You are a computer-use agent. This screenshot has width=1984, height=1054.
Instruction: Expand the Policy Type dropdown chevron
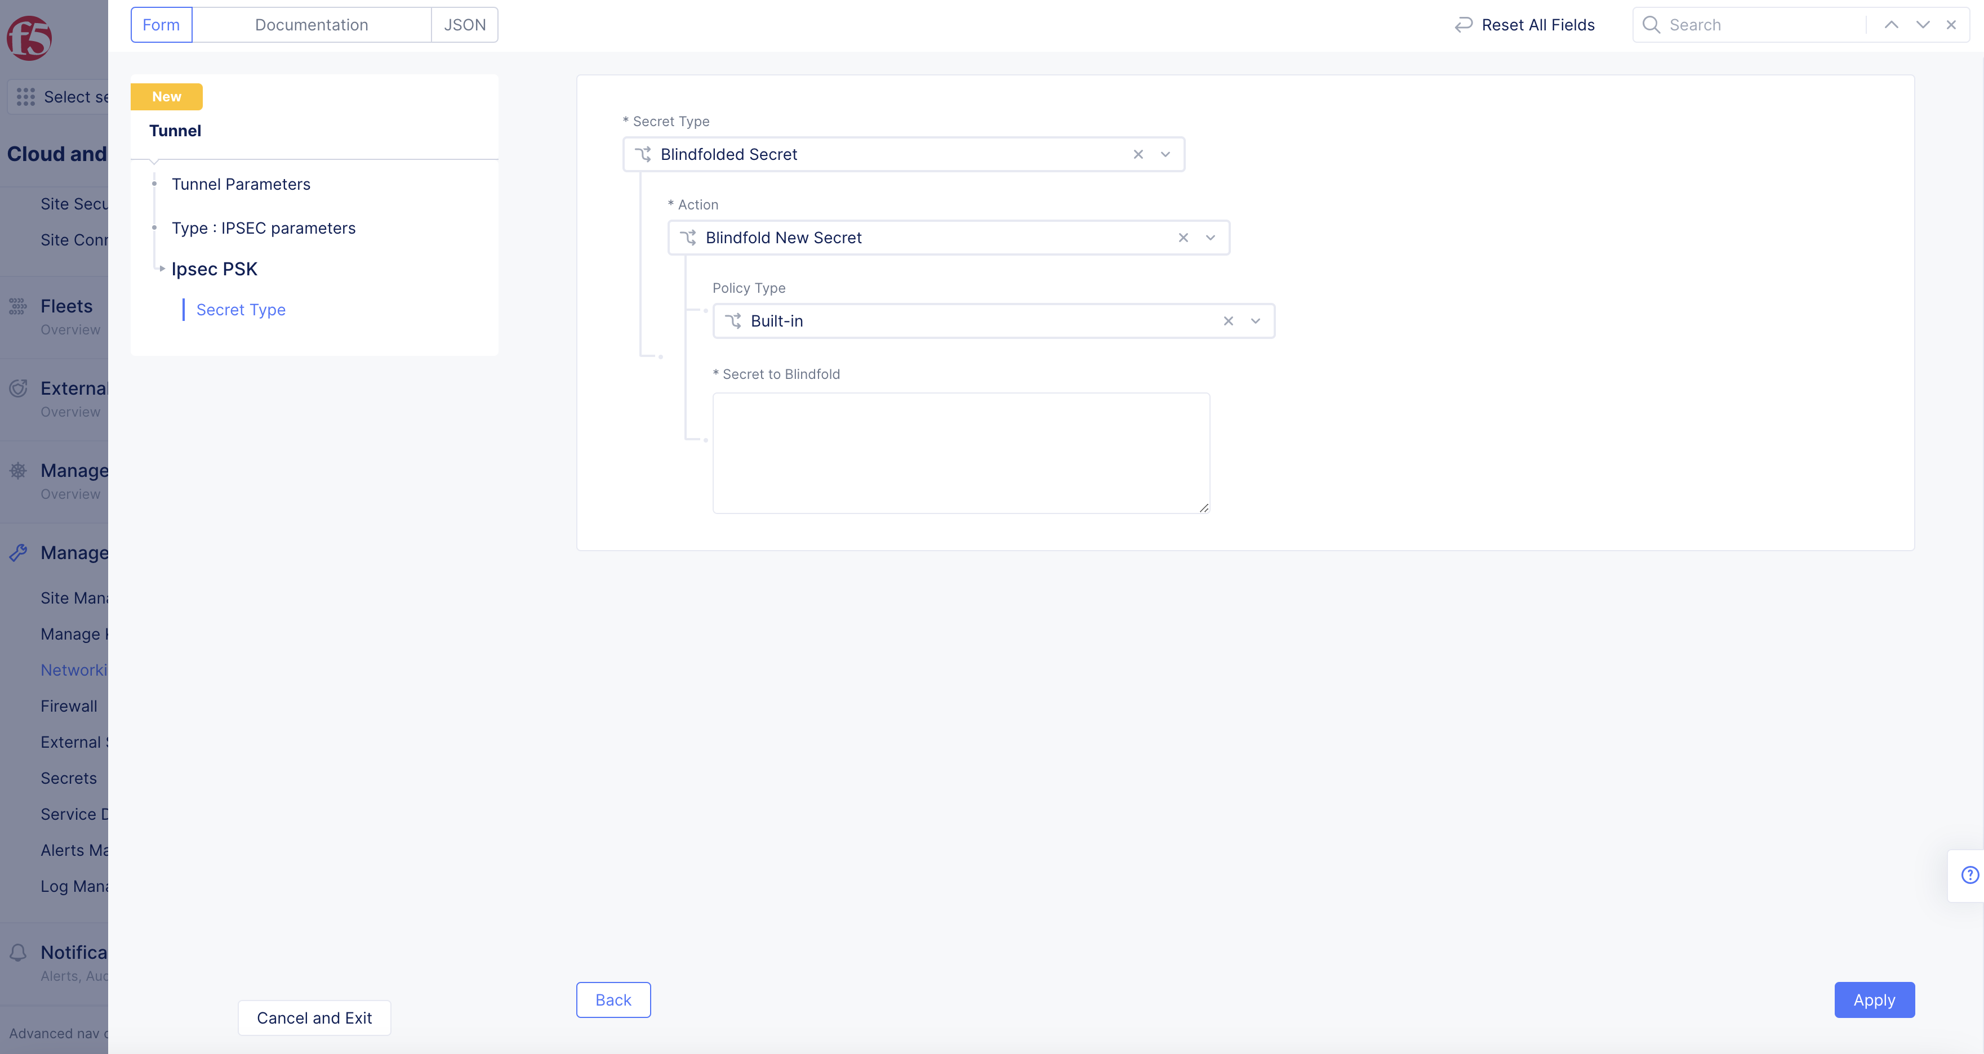[1256, 321]
